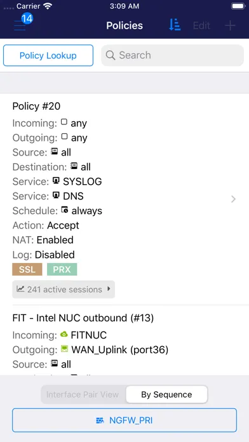Tap the sort order icon in header

(x=175, y=25)
